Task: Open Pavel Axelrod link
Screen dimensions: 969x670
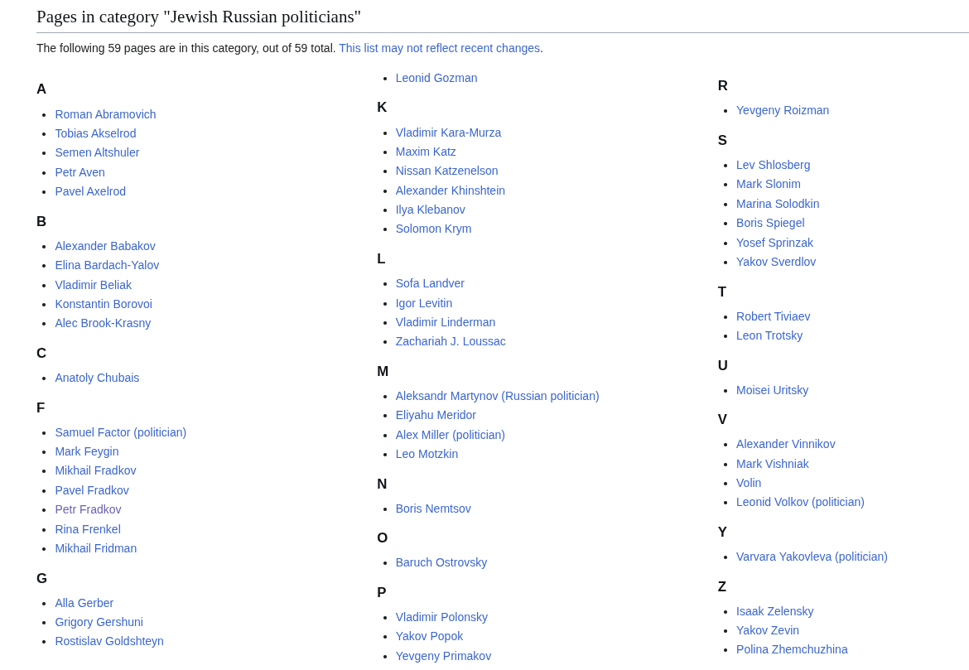Action: 90,191
